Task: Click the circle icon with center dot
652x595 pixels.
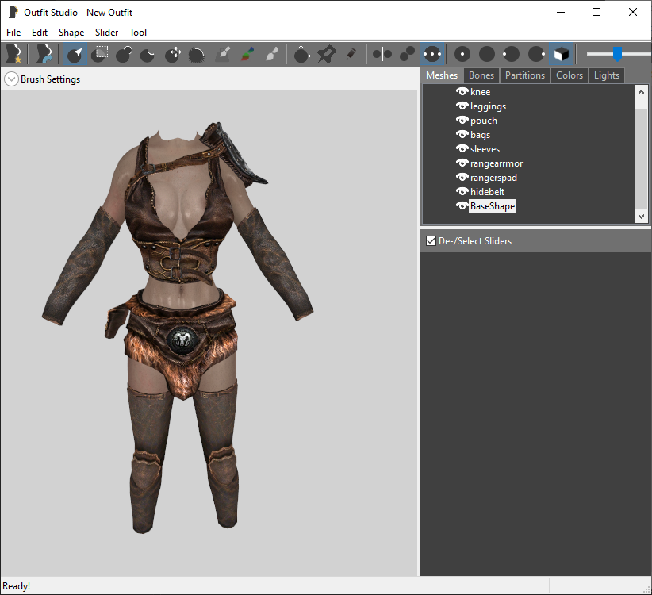Action: (462, 54)
